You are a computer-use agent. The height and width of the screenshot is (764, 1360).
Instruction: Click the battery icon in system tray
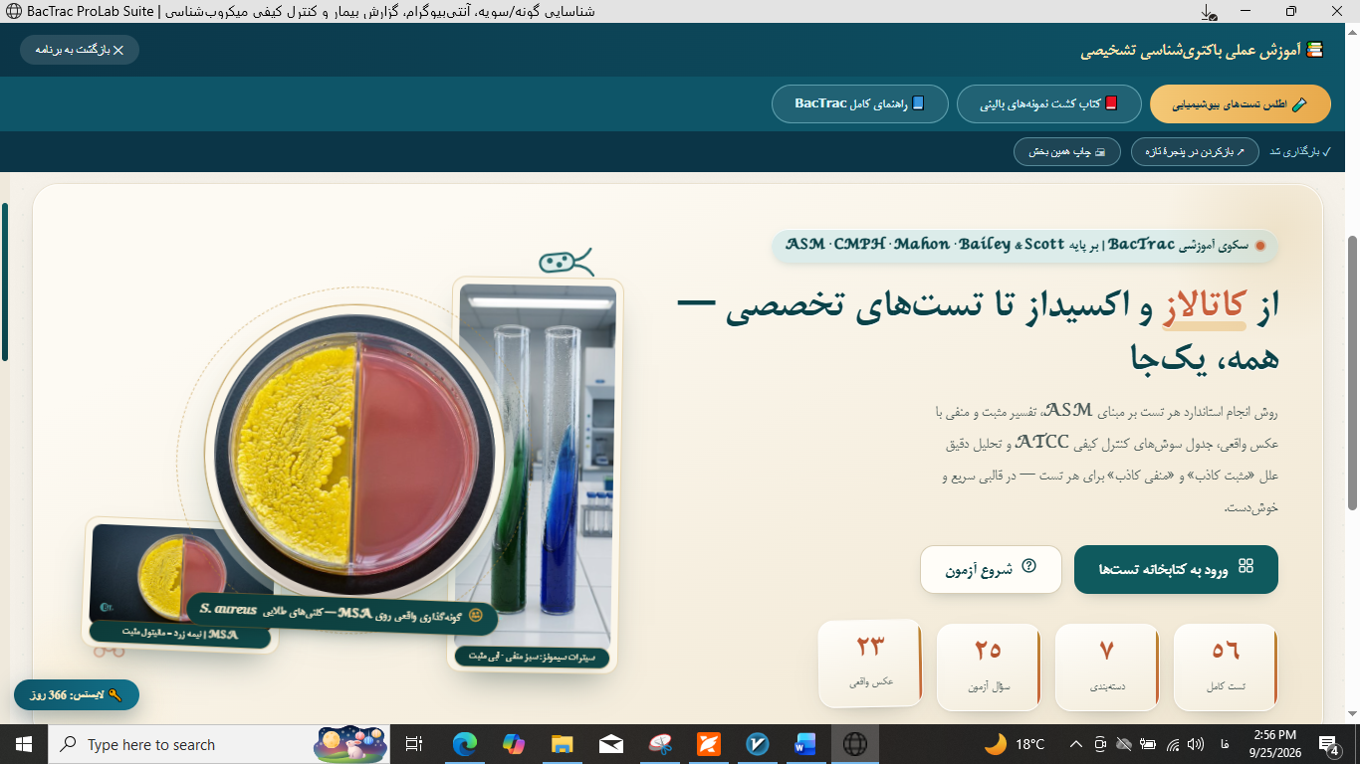[x=1148, y=744]
